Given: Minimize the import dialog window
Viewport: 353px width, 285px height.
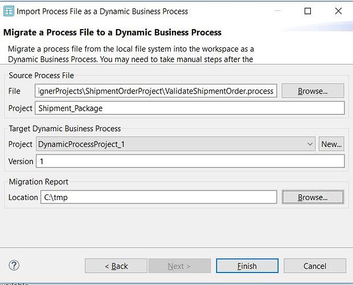Looking at the screenshot, I should pyautogui.click(x=277, y=11).
